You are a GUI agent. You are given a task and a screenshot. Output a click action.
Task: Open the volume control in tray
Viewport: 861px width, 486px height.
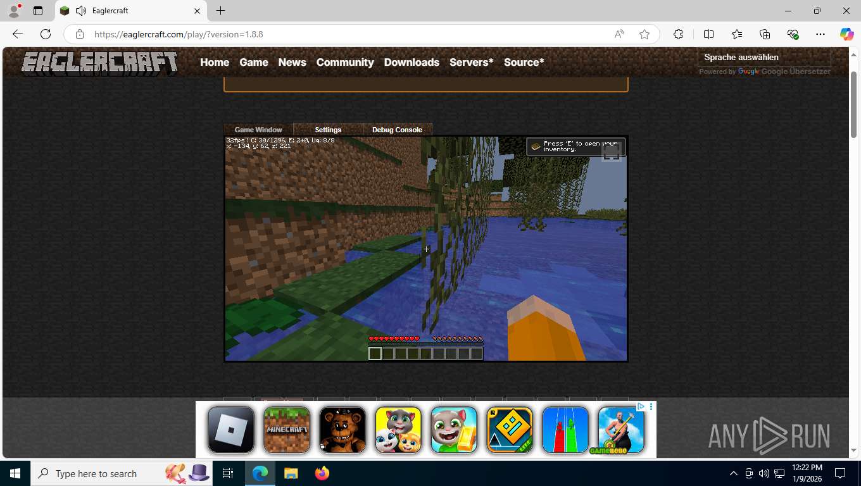[764, 473]
